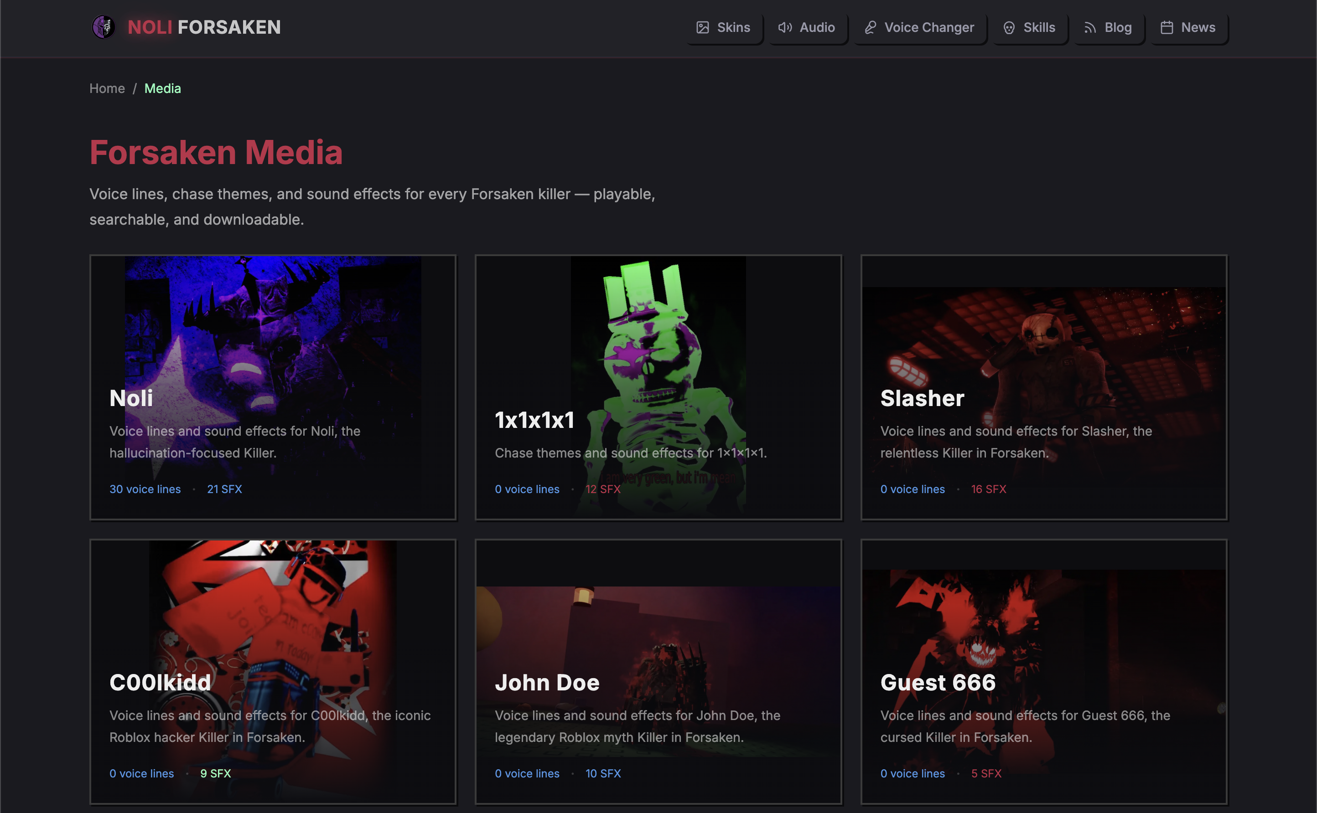Click the Skills skull icon in navbar
The image size is (1317, 813).
pos(1009,27)
